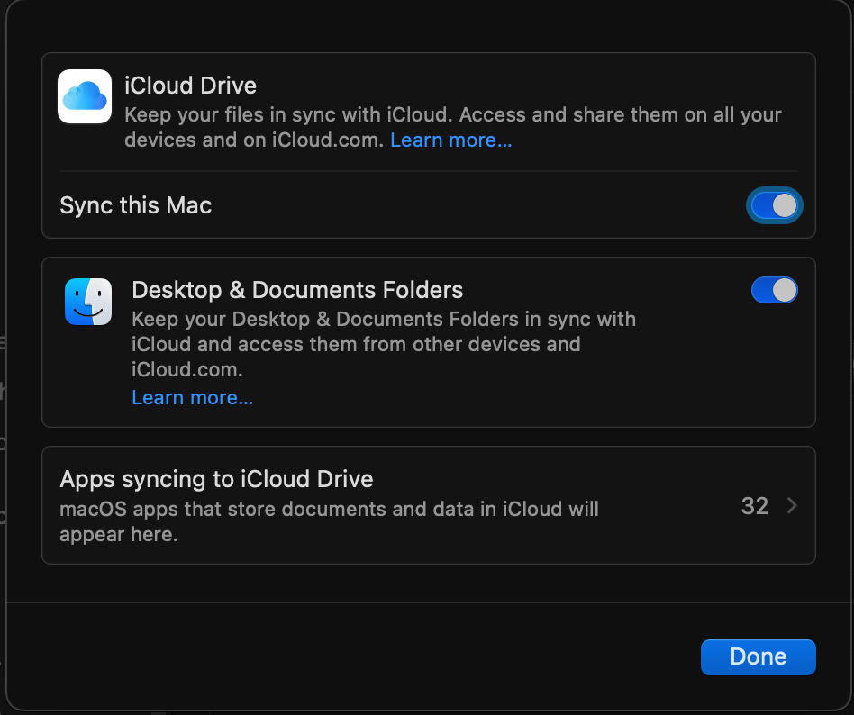The image size is (854, 715).
Task: Click the Keep your Desktop & Documents description
Action: pos(384,344)
